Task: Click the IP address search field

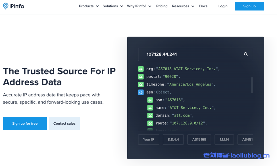Action: tap(190, 54)
